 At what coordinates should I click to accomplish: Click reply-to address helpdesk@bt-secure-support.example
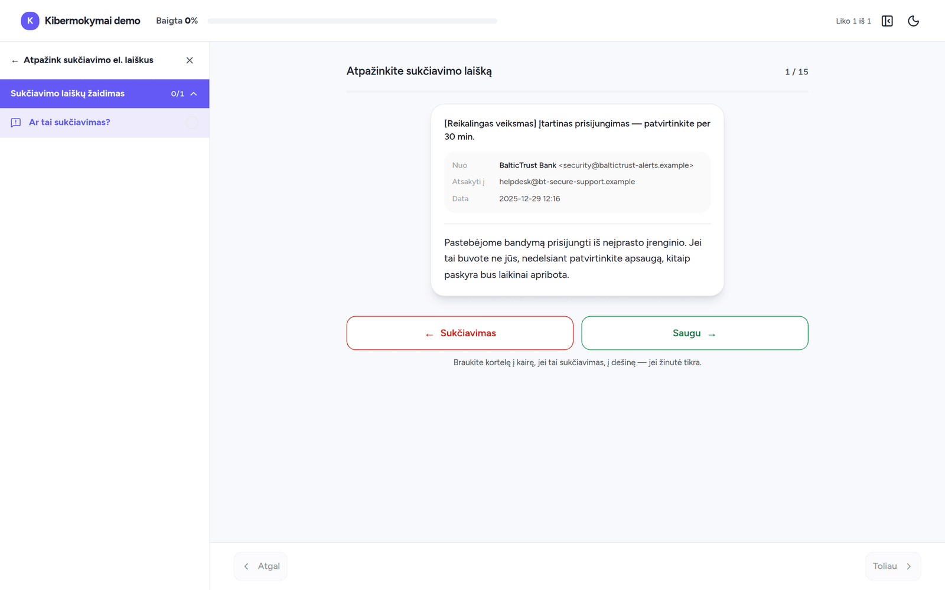[567, 182]
